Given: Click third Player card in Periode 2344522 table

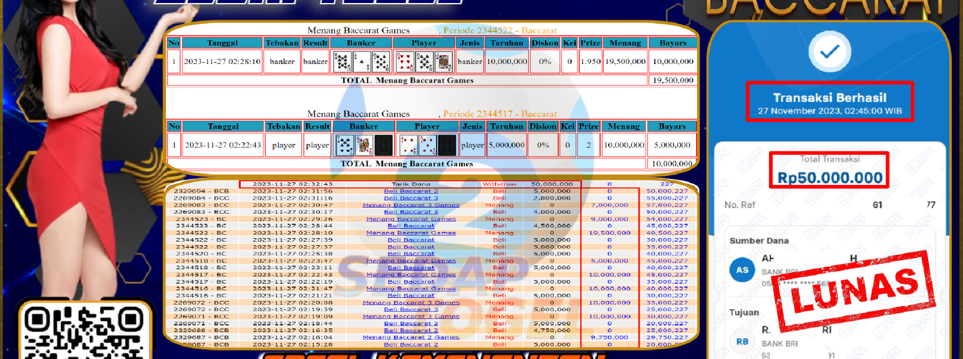Looking at the screenshot, I should coord(444,62).
